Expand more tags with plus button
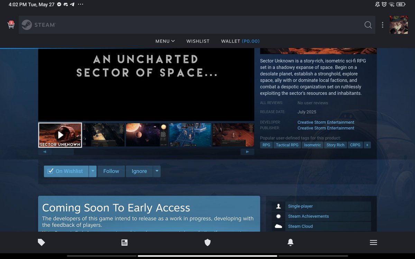 click(367, 145)
